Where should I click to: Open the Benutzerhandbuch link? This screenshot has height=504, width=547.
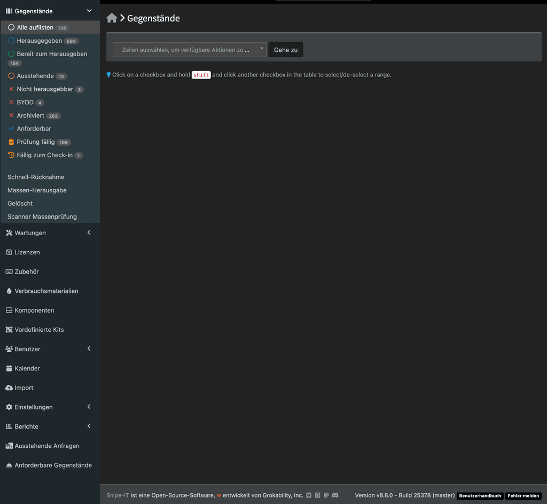click(x=480, y=495)
